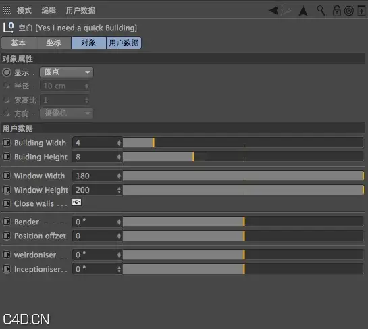Click the keyframe icon for Position offzet

(x=7, y=236)
